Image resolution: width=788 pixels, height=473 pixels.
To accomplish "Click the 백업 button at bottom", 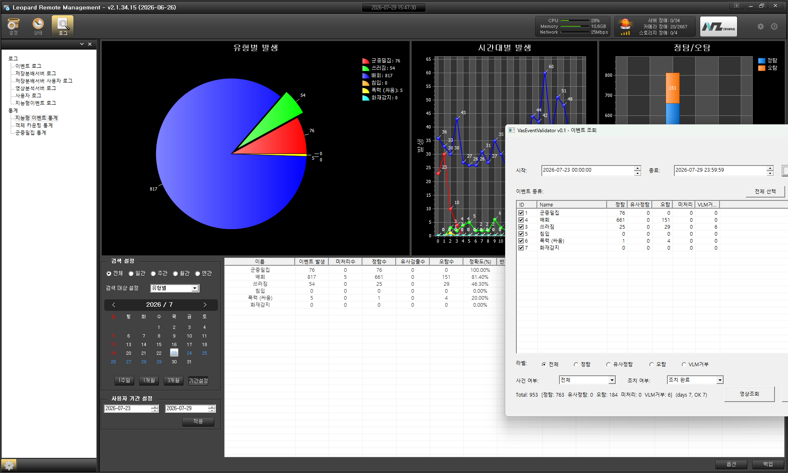I will pyautogui.click(x=768, y=464).
